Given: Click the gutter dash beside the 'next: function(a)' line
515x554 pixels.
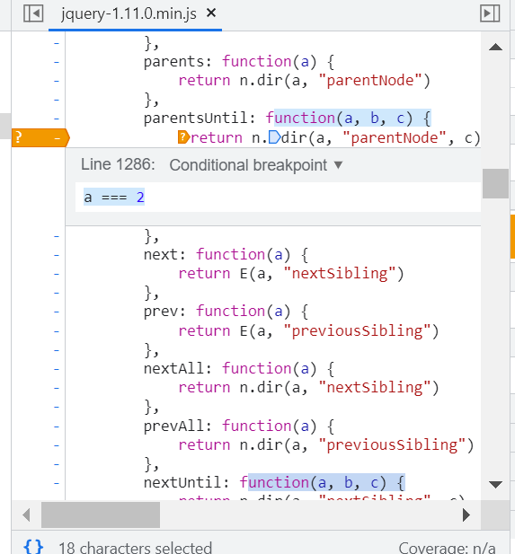Looking at the screenshot, I should (x=57, y=255).
